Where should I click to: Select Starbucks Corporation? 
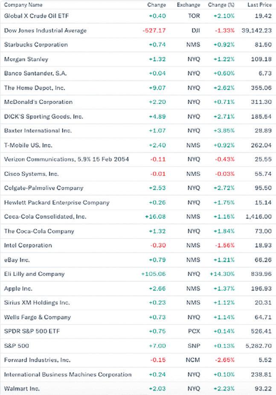[36, 44]
